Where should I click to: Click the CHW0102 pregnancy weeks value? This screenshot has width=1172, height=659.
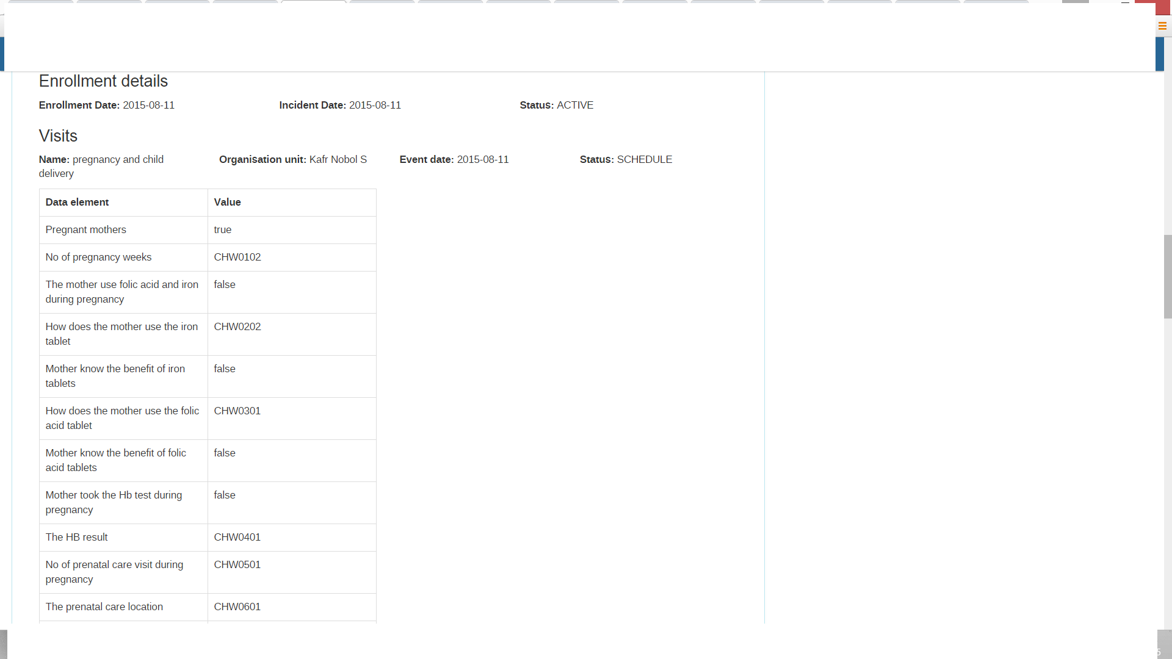[x=237, y=257]
